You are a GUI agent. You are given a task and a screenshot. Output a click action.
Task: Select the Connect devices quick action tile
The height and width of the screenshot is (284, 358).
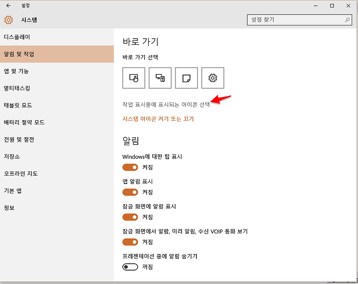(160, 78)
